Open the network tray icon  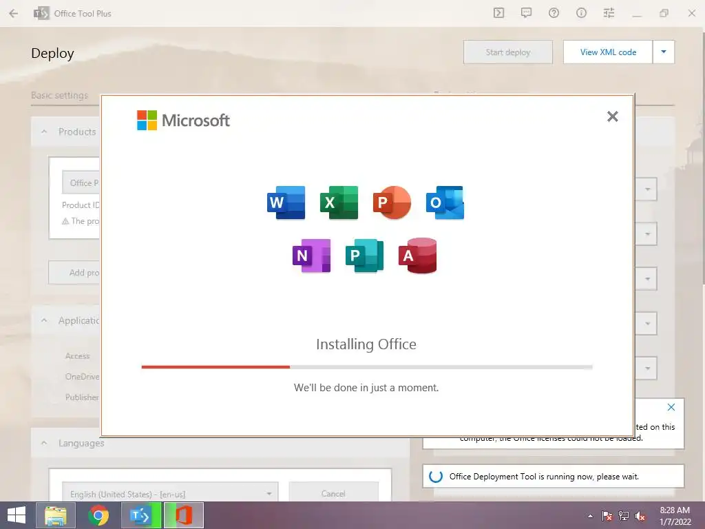(x=624, y=516)
